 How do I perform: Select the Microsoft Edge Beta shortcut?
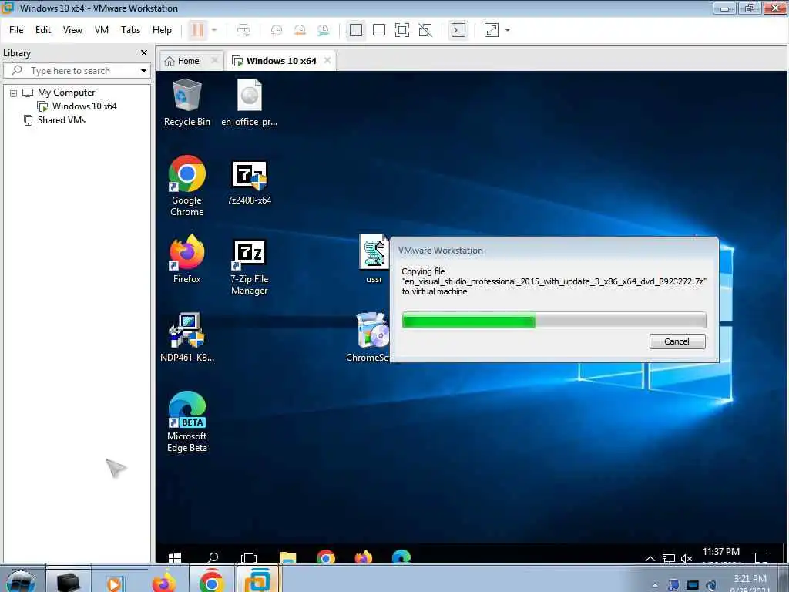(186, 422)
